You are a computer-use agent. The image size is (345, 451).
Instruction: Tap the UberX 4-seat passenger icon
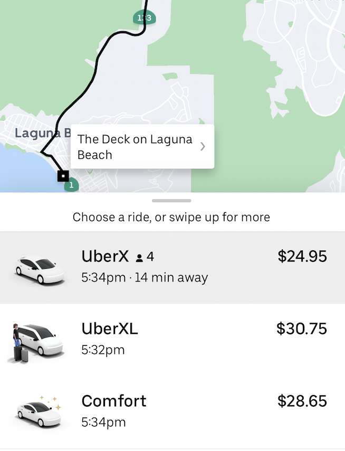click(139, 258)
